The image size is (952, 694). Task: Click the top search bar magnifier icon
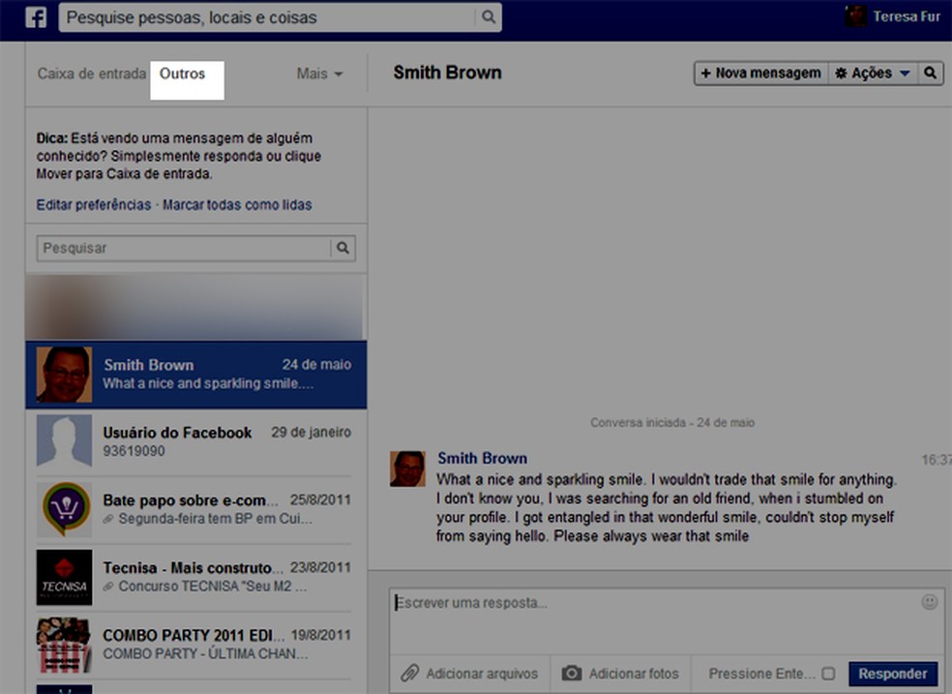click(489, 17)
